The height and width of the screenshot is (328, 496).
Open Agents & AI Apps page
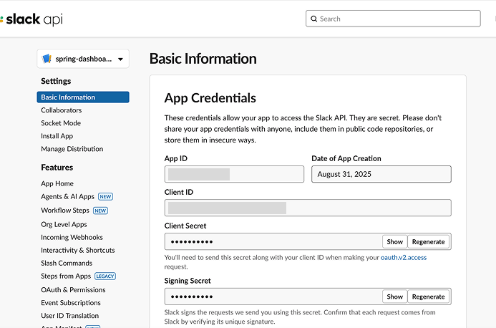pos(67,197)
